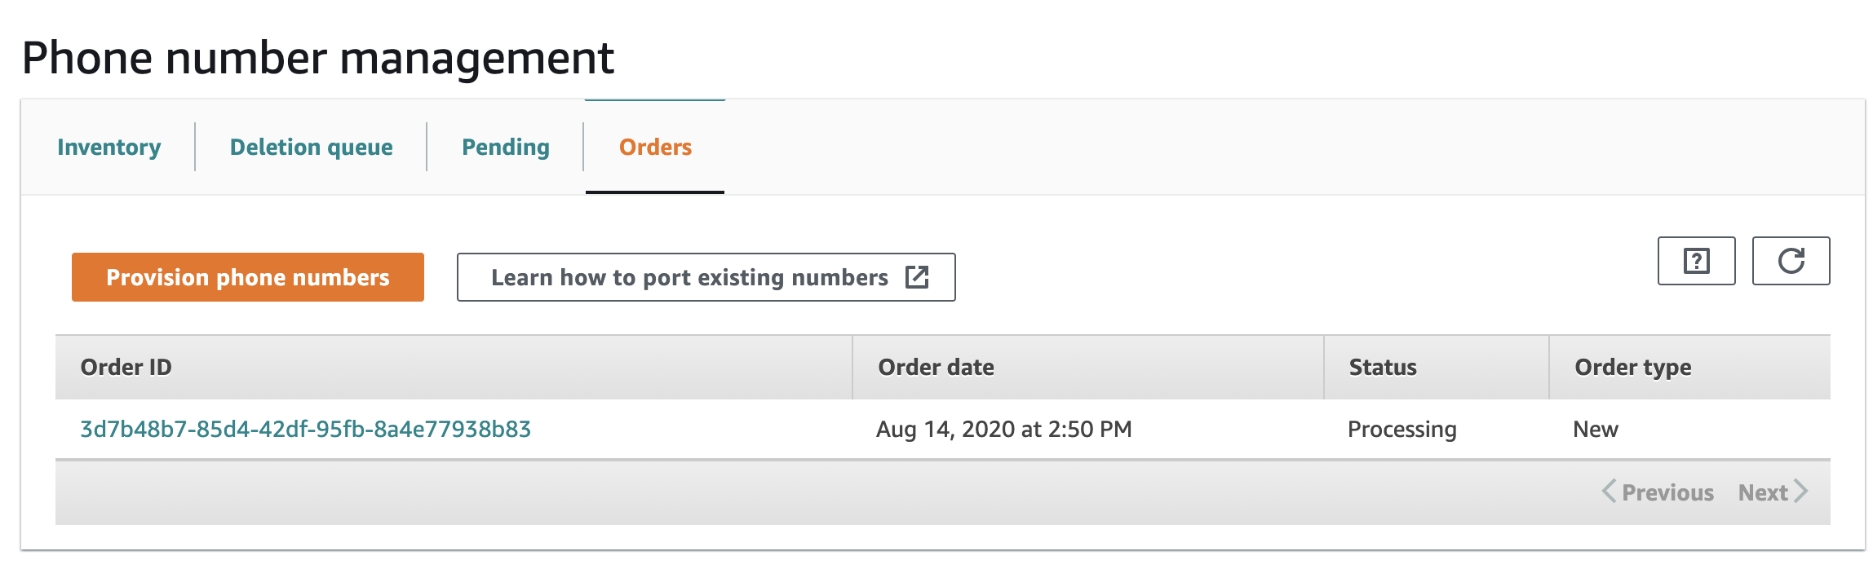This screenshot has height=569, width=1873.
Task: Open Learn how to port existing numbers
Action: click(x=706, y=277)
